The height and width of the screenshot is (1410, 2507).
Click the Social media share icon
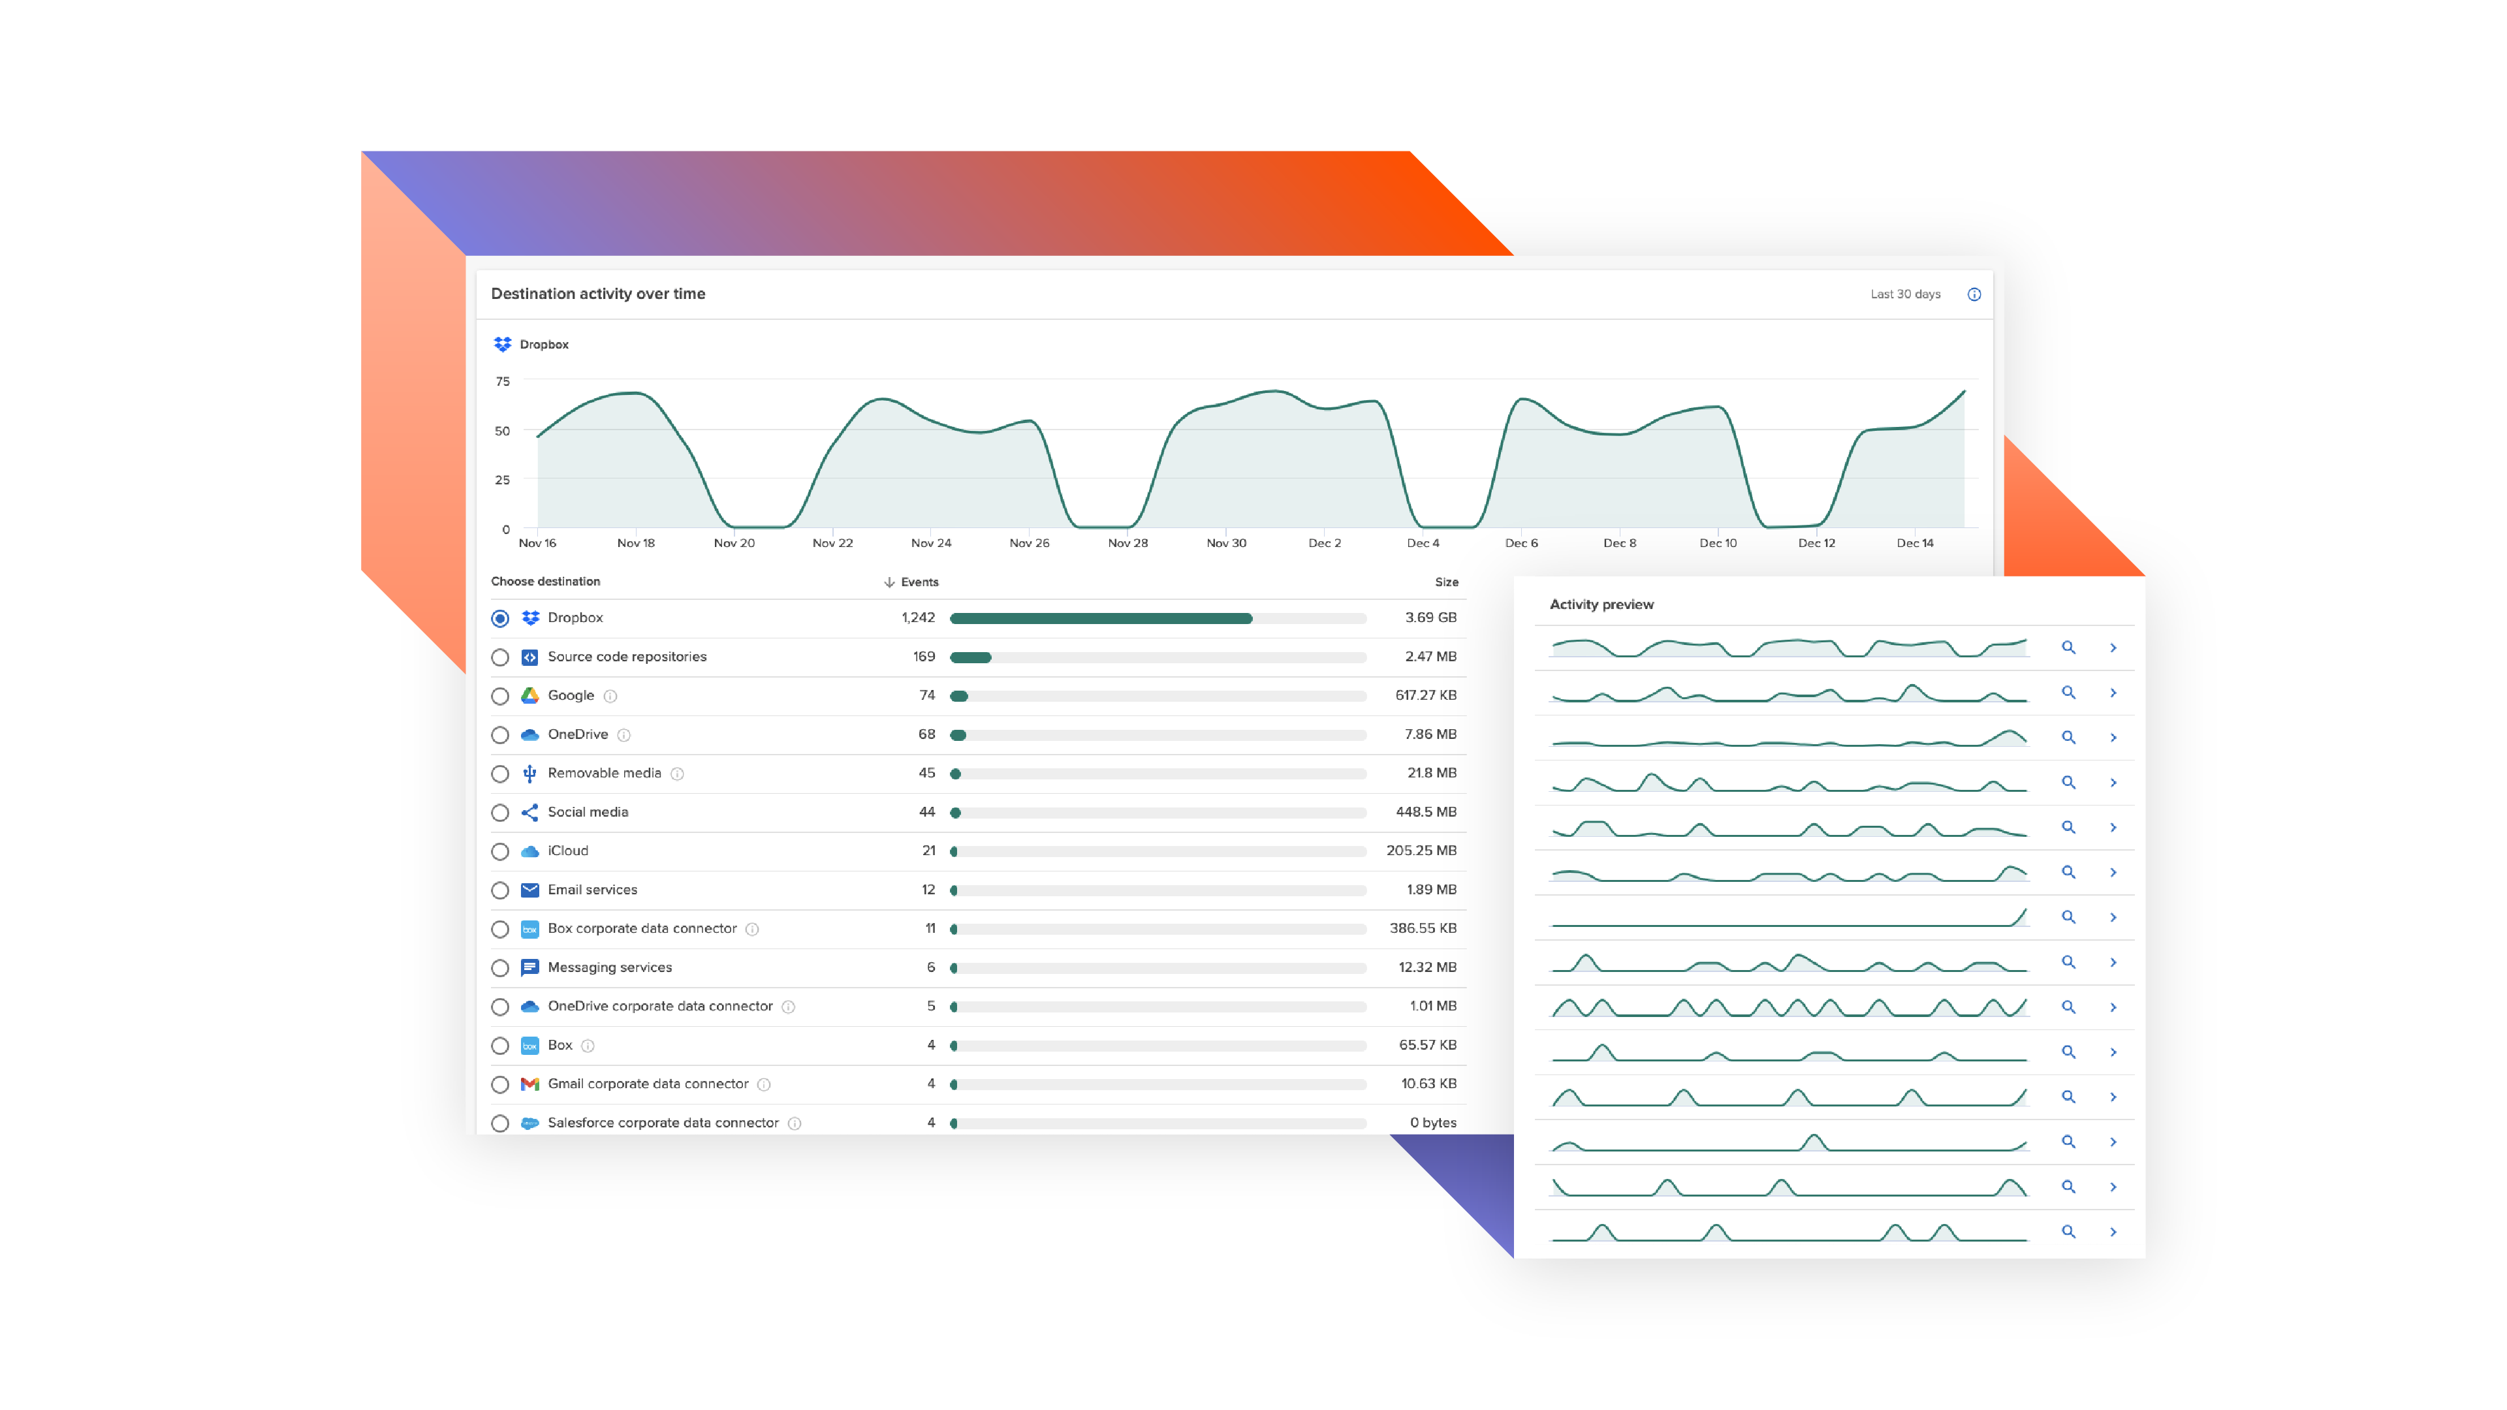click(529, 813)
